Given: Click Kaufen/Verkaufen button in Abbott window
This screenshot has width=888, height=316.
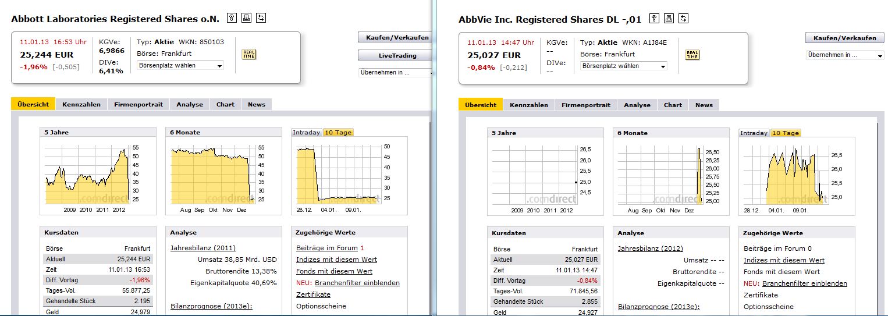Looking at the screenshot, I should click(x=395, y=37).
